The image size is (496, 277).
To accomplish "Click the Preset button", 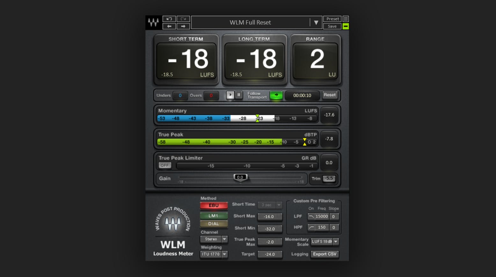I will (332, 19).
